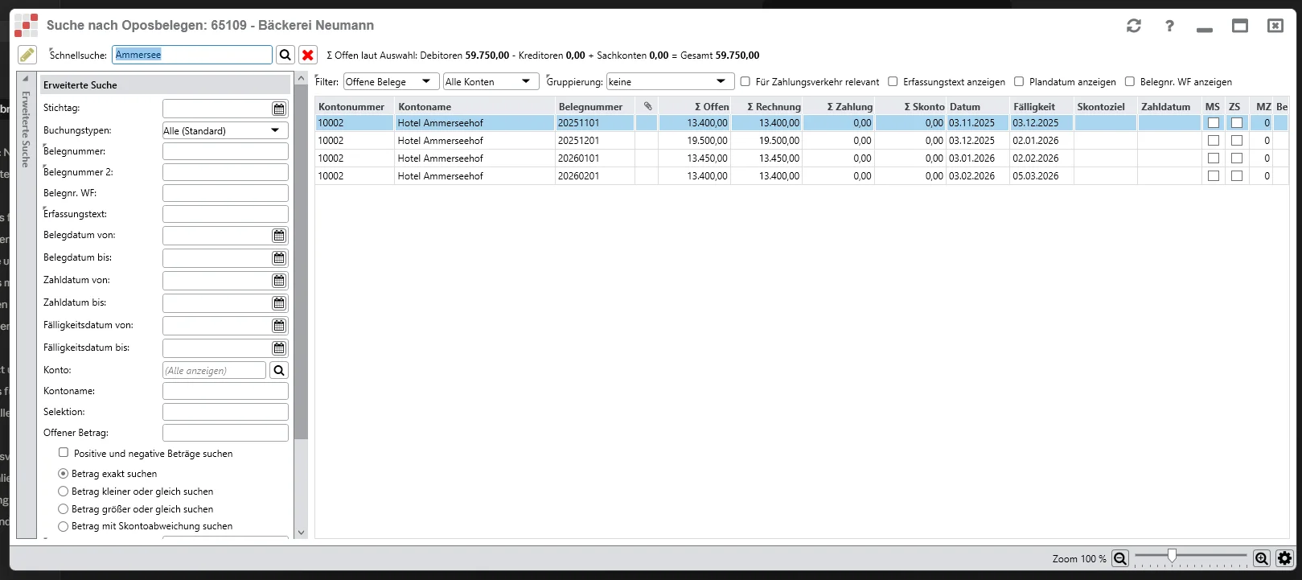This screenshot has height=580, width=1302.
Task: Toggle Belegnr. WF anzeigen checkbox
Action: tap(1130, 81)
